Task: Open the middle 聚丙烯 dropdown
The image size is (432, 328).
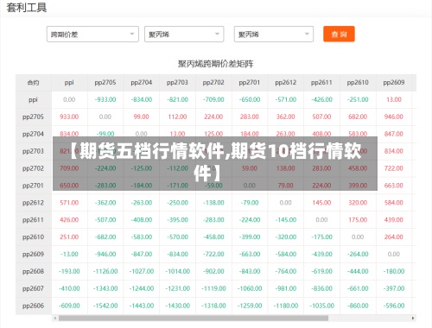Action: pos(184,35)
